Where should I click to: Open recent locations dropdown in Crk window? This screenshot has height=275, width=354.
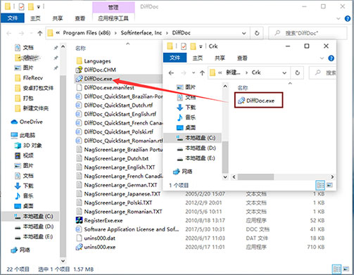coord(194,73)
